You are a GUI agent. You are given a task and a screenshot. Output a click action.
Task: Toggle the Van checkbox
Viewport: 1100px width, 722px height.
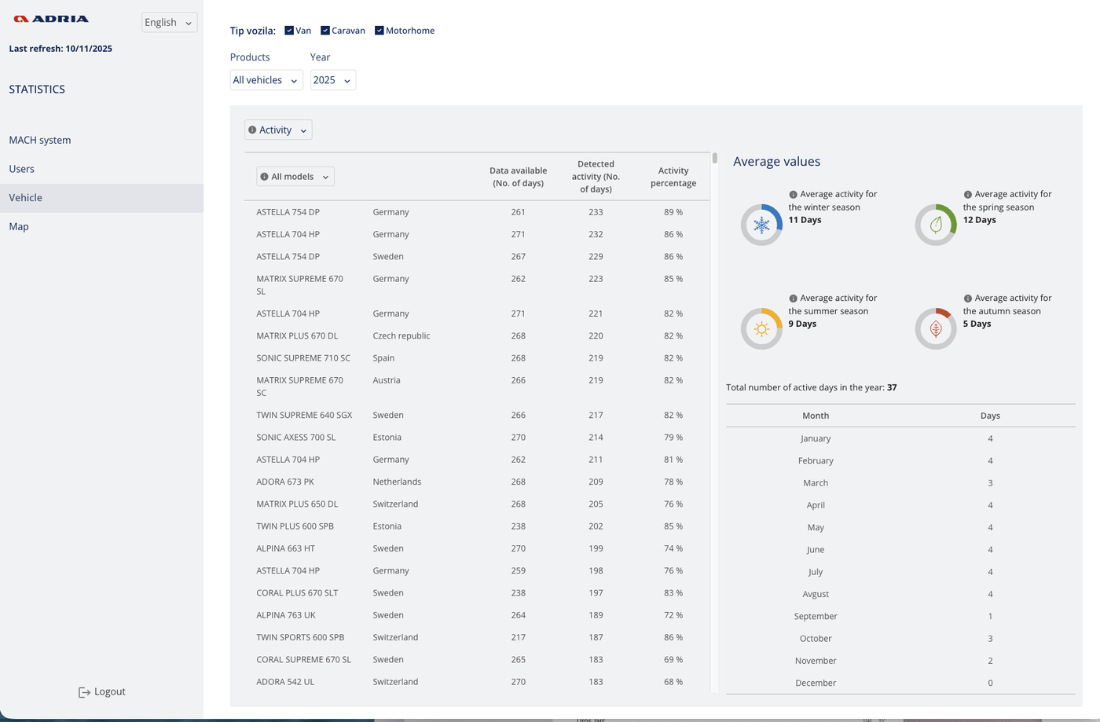tap(289, 31)
